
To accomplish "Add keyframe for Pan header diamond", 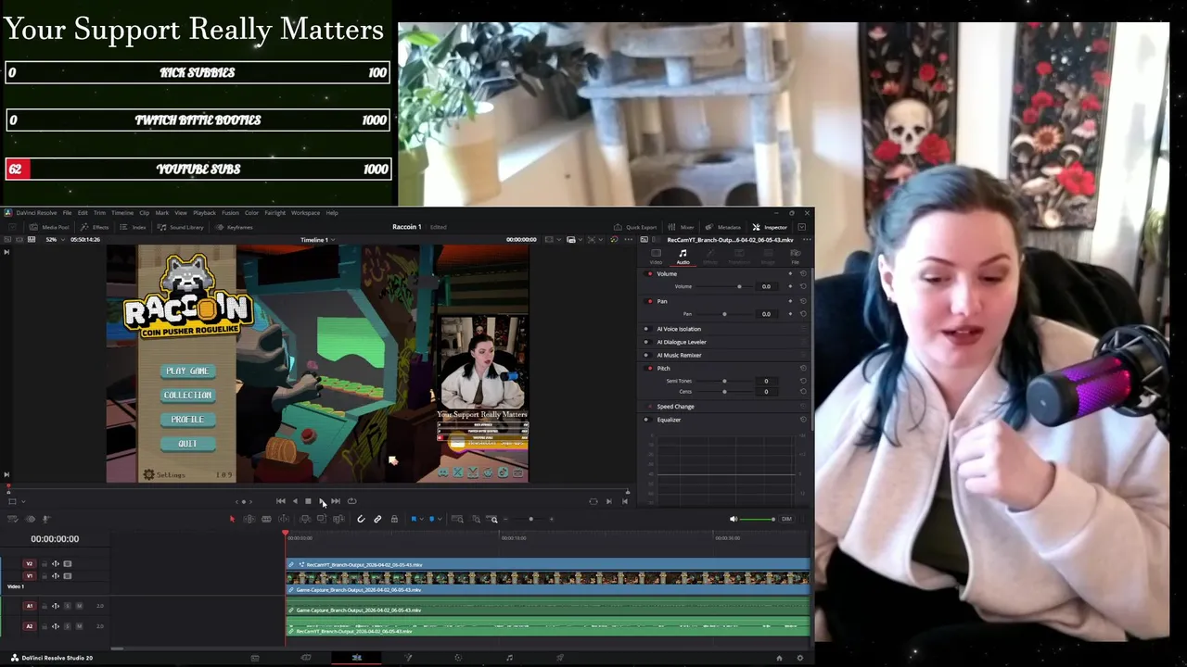I will pyautogui.click(x=790, y=301).
